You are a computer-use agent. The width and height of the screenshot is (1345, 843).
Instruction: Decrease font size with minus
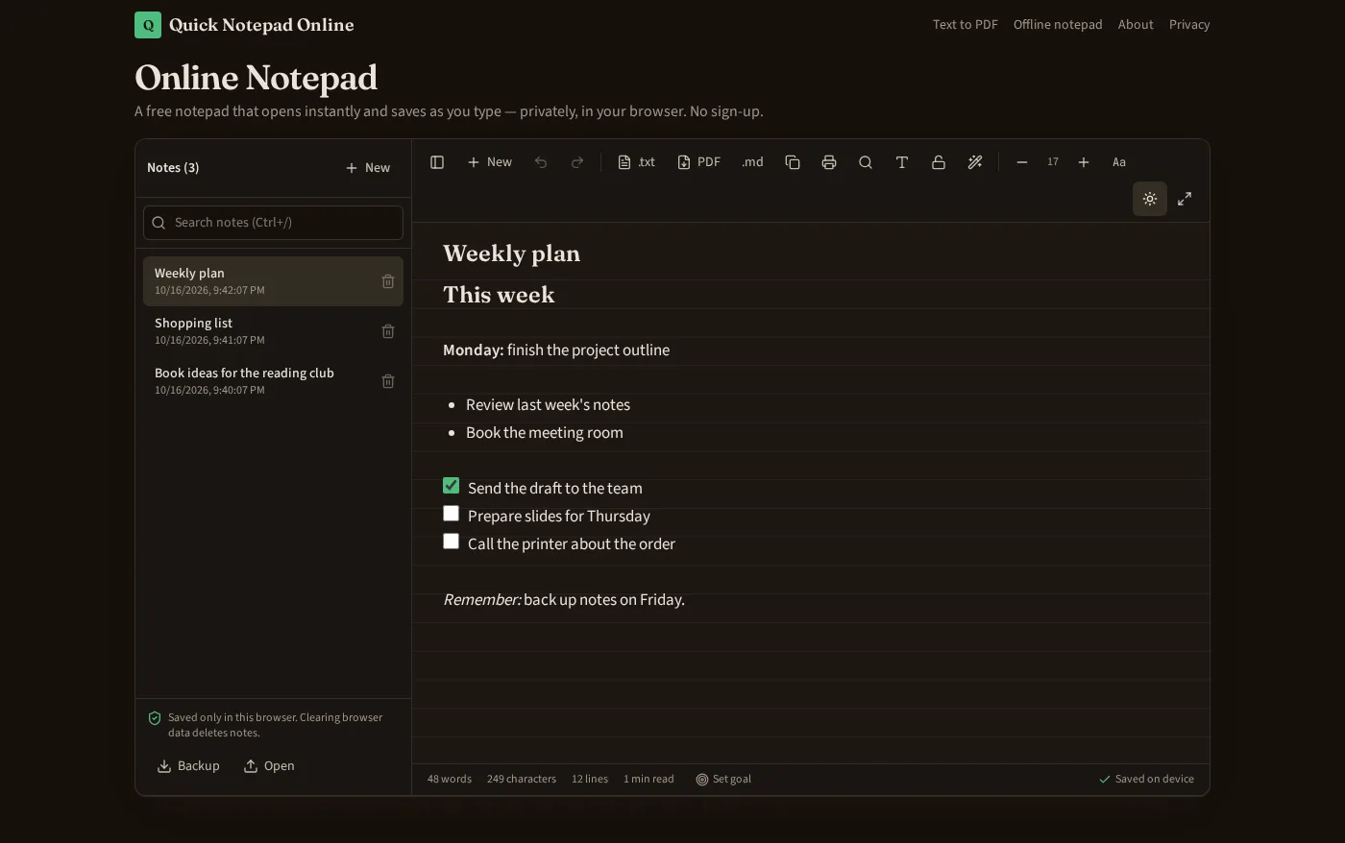1022,162
